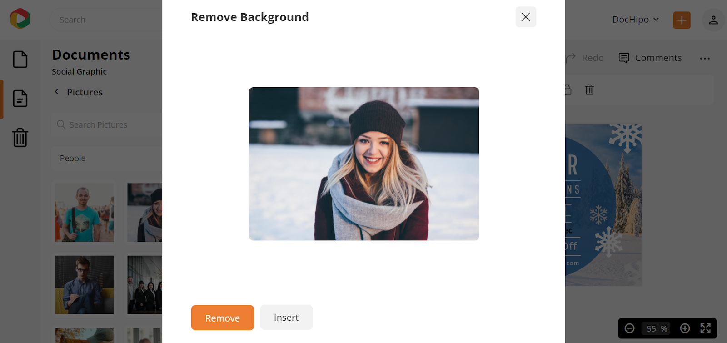727x343 pixels.
Task: Select the group in black suits photo
Action: (144, 285)
